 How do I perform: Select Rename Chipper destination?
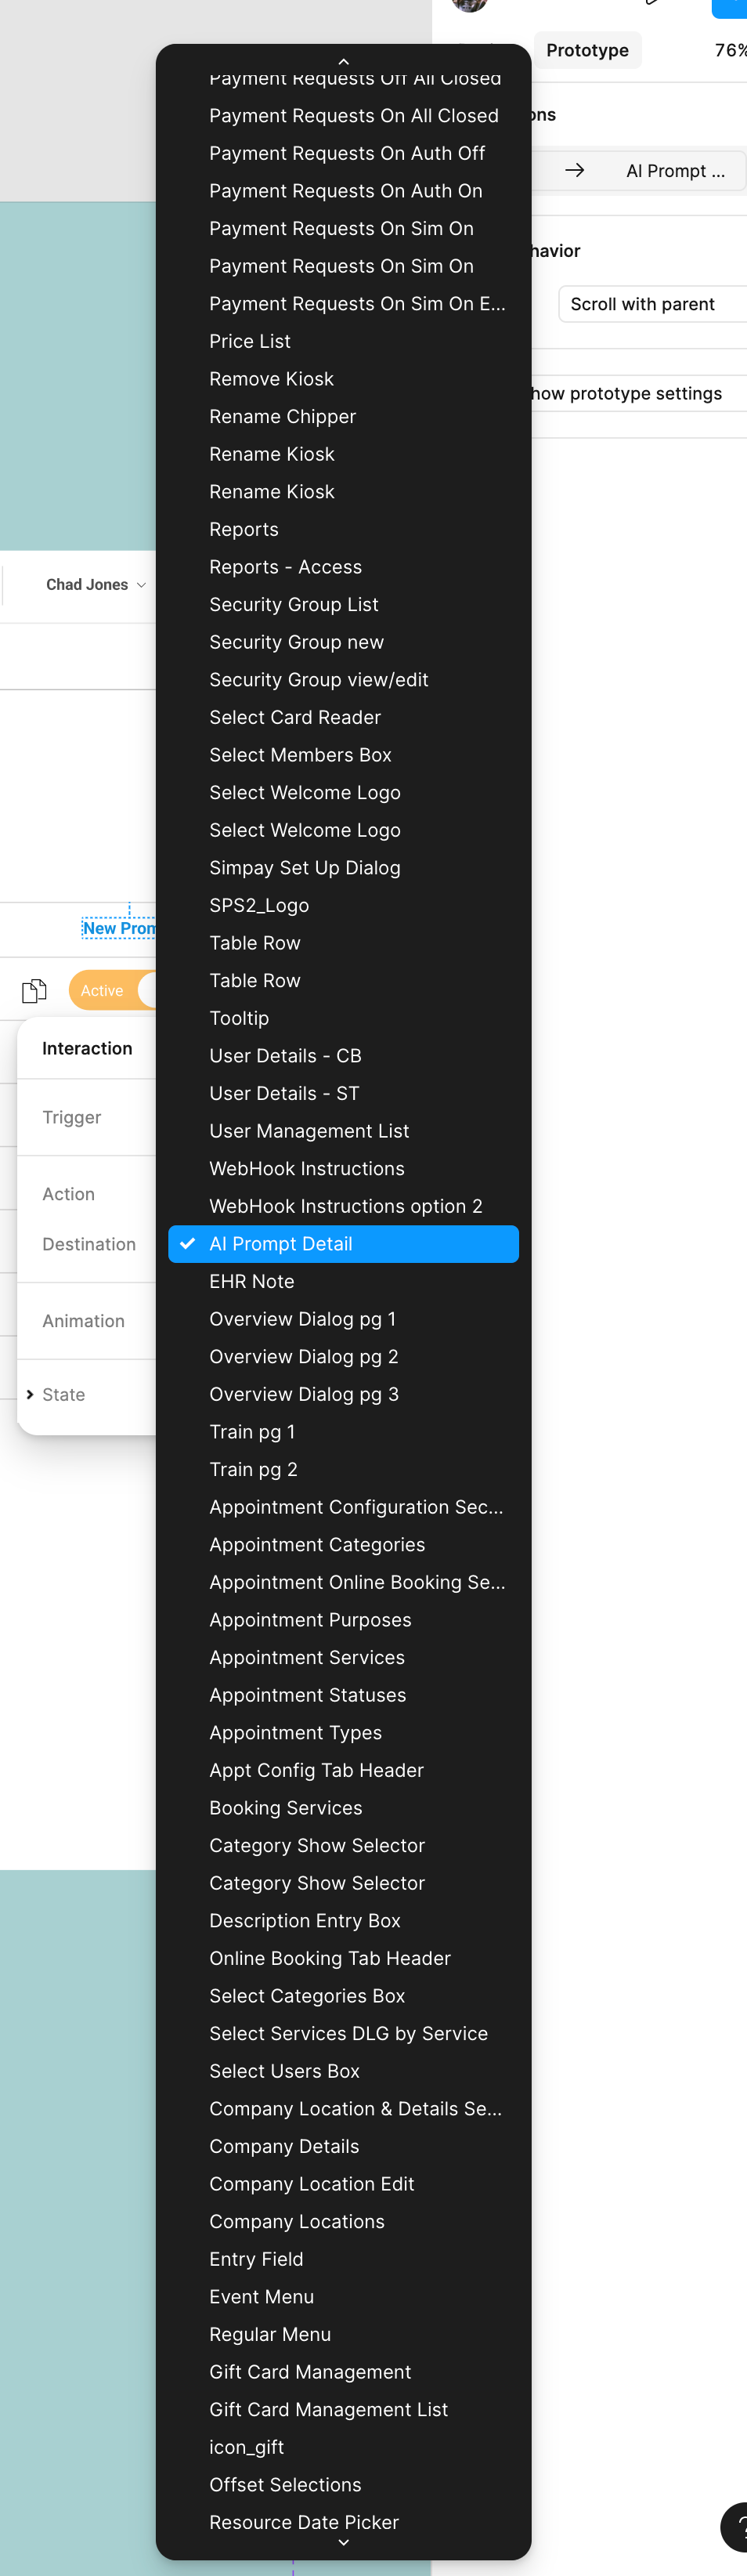click(x=343, y=417)
